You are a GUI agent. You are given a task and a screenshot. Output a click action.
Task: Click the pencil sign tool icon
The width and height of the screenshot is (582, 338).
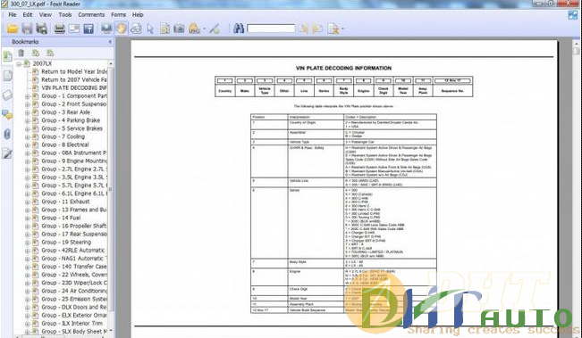(215, 29)
